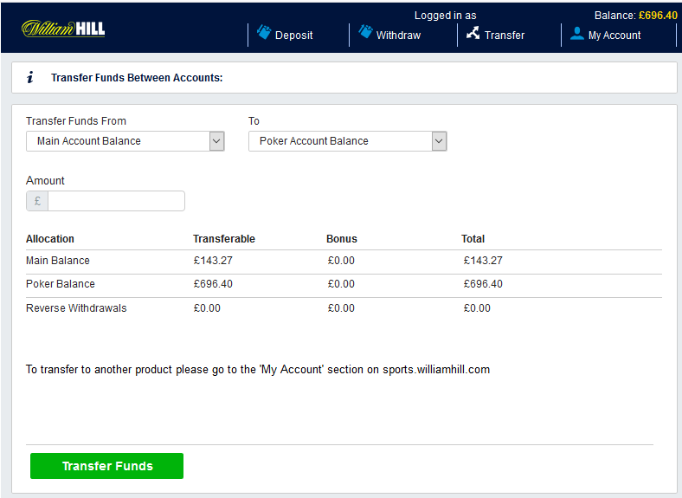Click the Poker Balance row label

pos(61,284)
